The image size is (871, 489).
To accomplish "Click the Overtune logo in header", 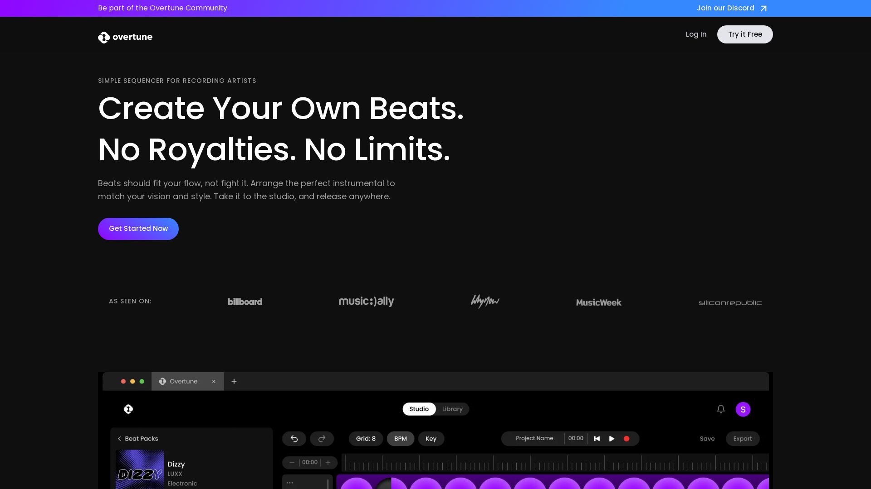I will [125, 37].
